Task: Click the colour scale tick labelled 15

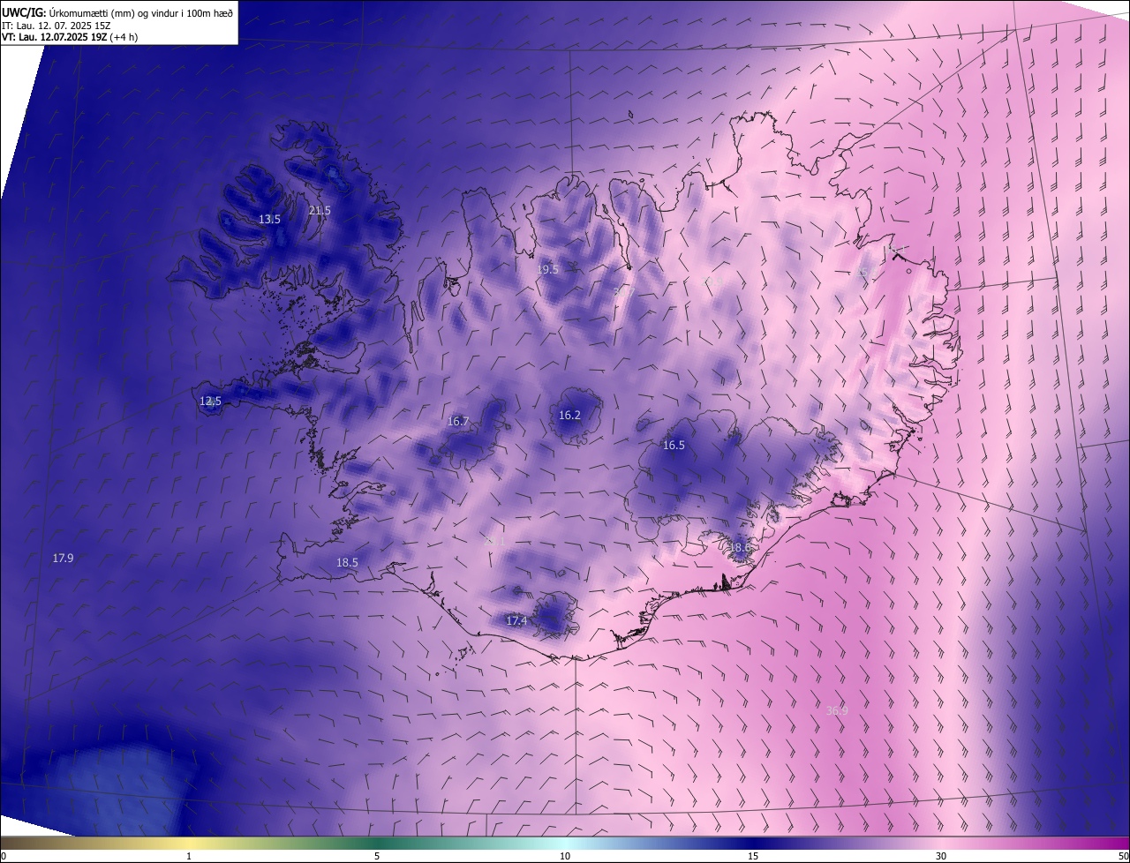Action: 753,856
